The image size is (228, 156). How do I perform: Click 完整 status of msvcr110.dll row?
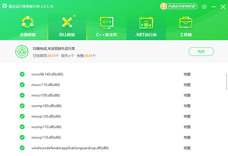pyautogui.click(x=187, y=85)
